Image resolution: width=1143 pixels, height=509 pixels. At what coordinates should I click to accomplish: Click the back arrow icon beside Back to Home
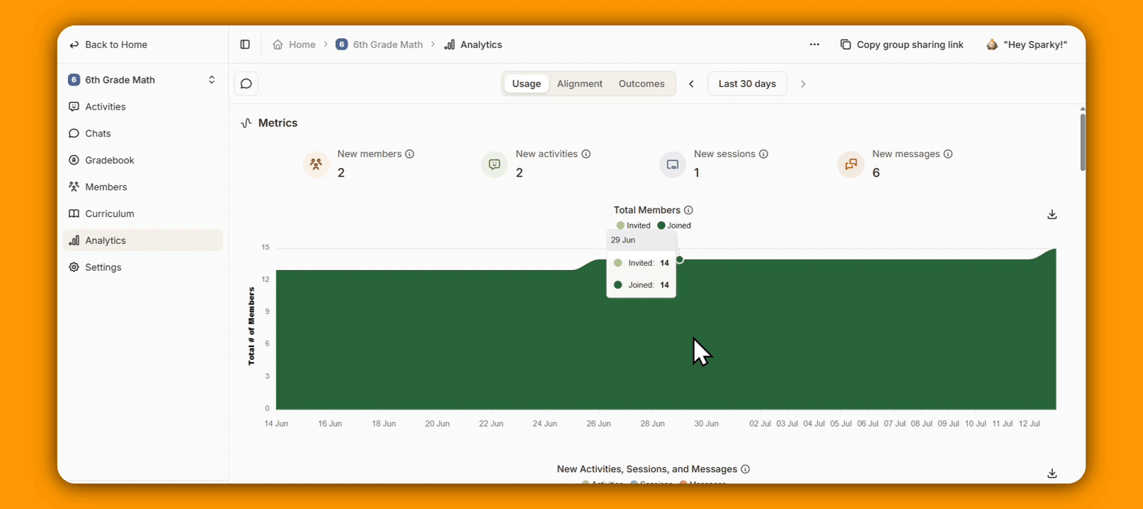74,45
